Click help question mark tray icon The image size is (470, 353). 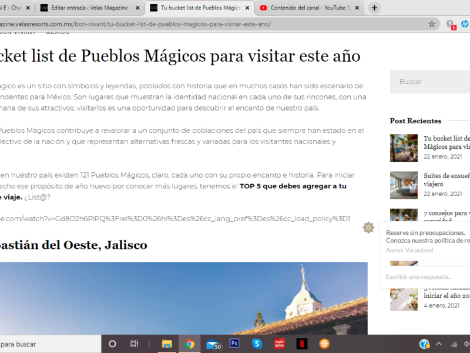pyautogui.click(x=424, y=344)
